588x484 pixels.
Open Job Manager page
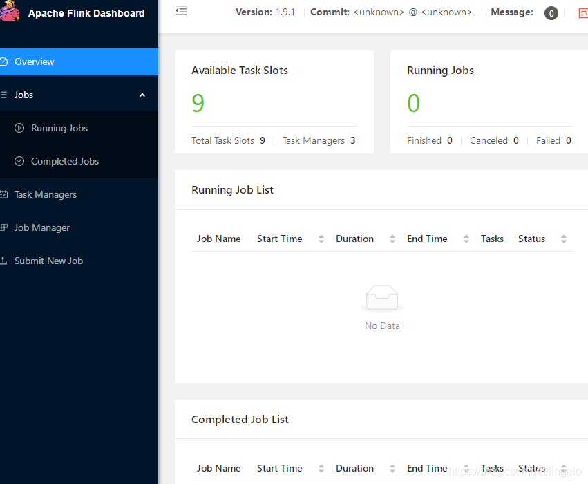79,227
